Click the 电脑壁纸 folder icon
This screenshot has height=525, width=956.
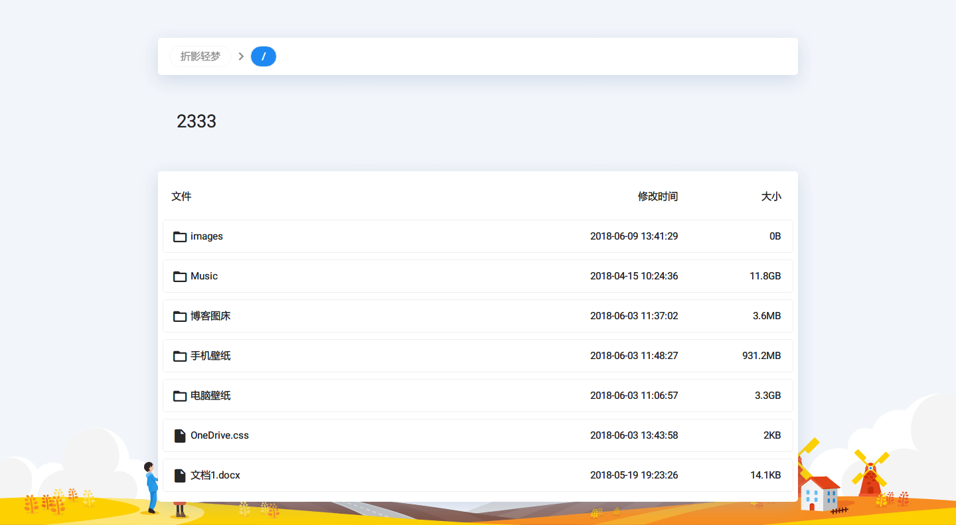(180, 396)
